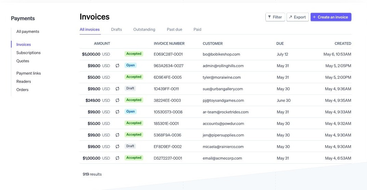The width and height of the screenshot is (367, 190).
Task: Click the $1,000.00 amount cell
Action: coord(96,158)
